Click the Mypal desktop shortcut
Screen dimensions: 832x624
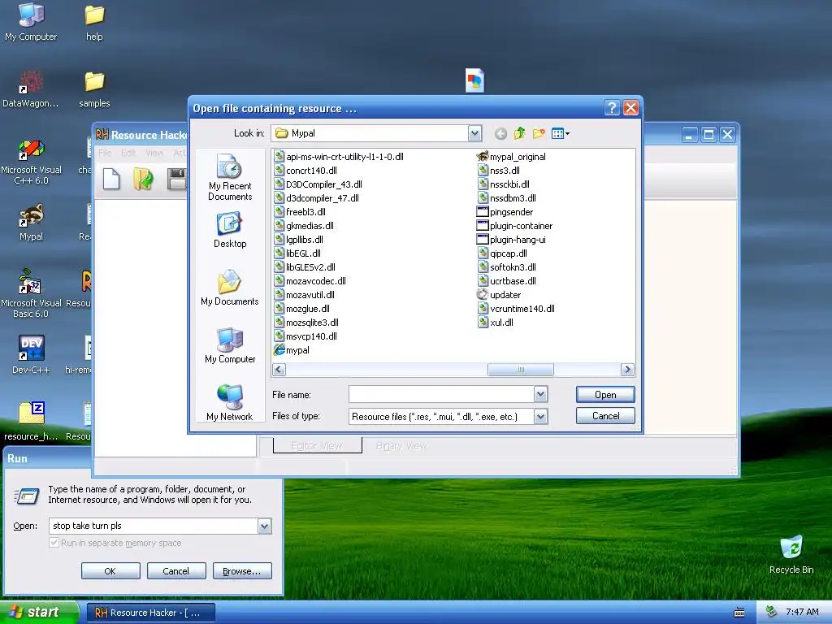[31, 223]
